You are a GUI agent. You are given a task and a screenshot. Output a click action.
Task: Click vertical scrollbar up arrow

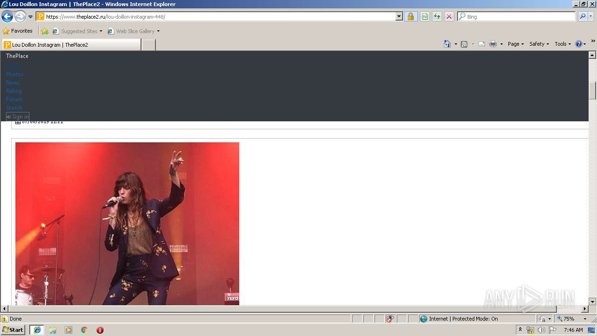coord(592,55)
